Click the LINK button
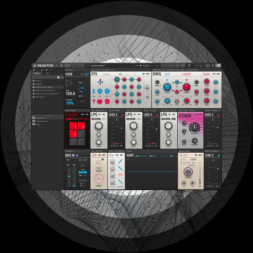Image resolution: width=253 pixels, height=253 pixels. (157, 65)
